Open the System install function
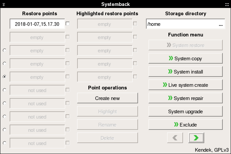 tap(185, 72)
